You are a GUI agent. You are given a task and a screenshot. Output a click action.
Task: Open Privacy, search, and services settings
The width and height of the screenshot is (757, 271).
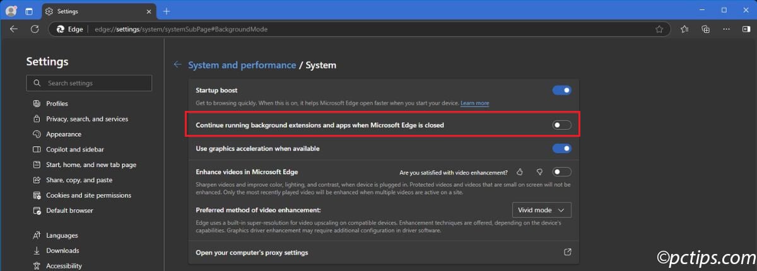click(x=87, y=118)
